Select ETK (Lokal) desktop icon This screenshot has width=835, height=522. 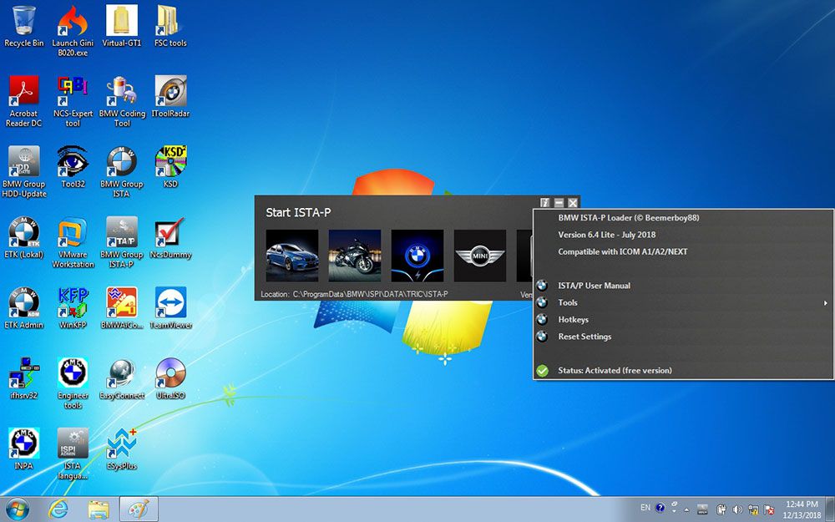pyautogui.click(x=24, y=237)
